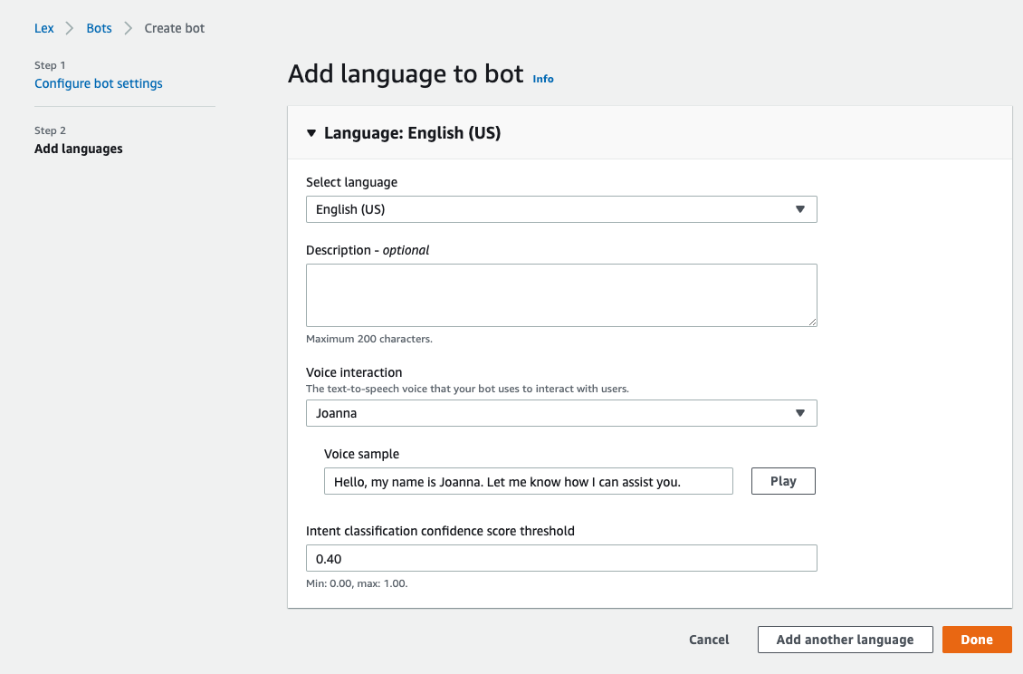Click the Info link beside page title

click(543, 79)
